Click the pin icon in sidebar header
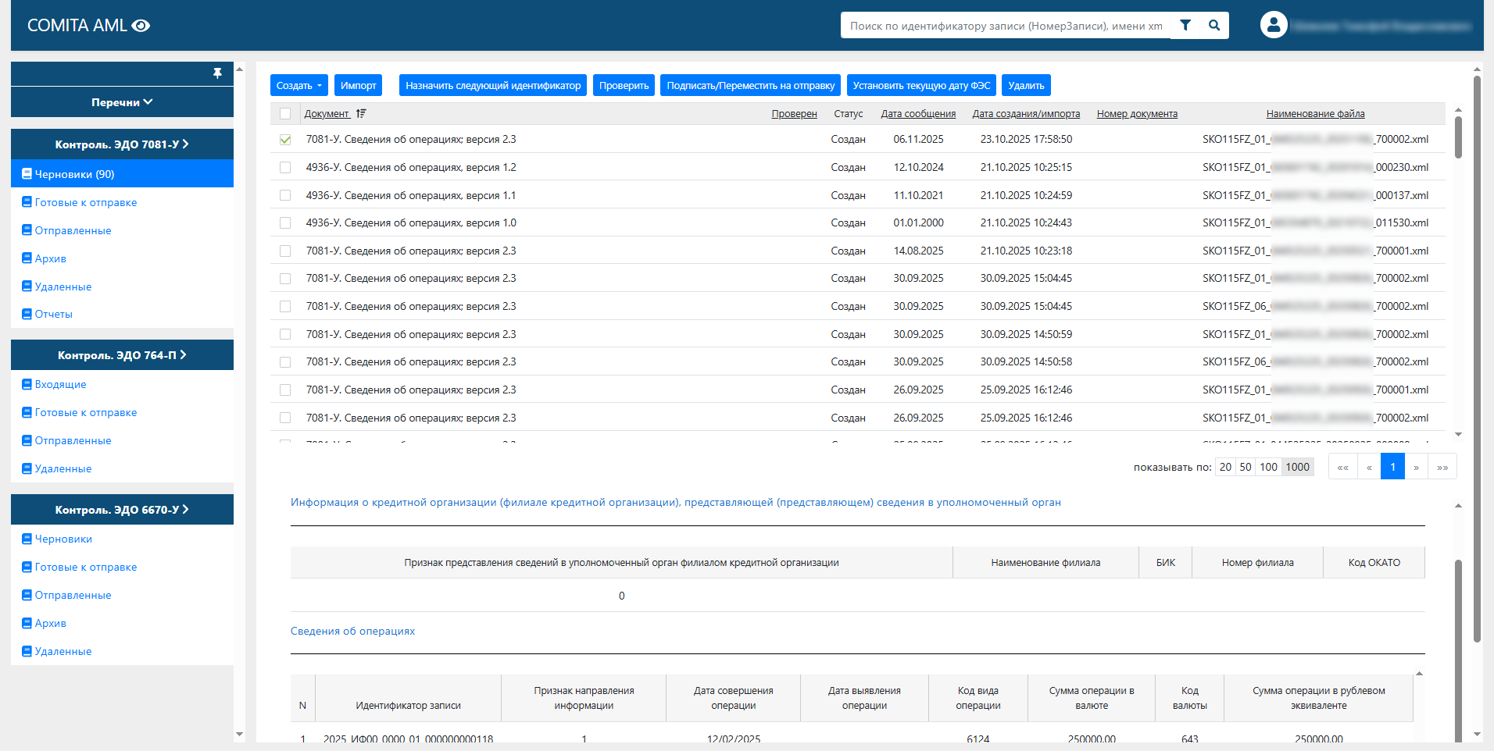Viewport: 1494px width, 751px height. pos(217,73)
